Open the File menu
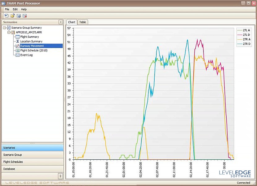This screenshot has height=186, width=257. click(x=7, y=10)
